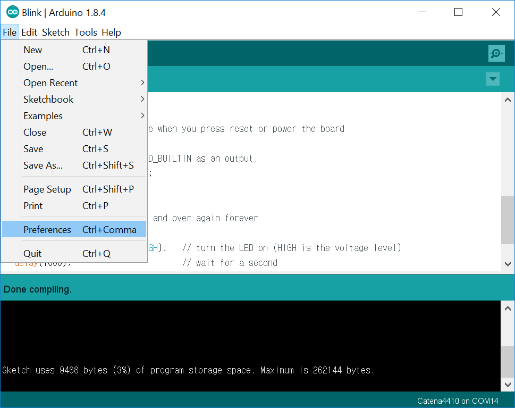
Task: Click the 'turn the LED on' comment
Action: (x=292, y=247)
